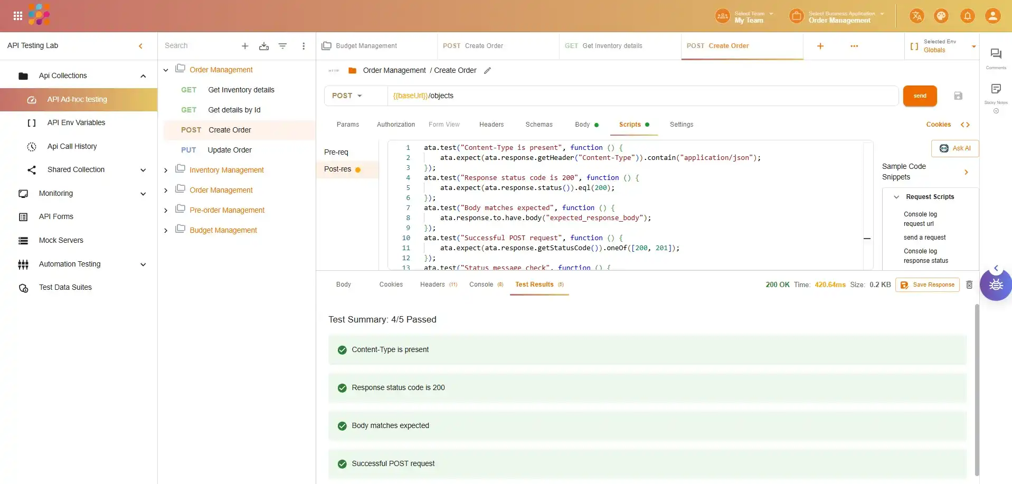Viewport: 1012px width, 484px height.
Task: Open the filter icon beside search
Action: (x=282, y=46)
